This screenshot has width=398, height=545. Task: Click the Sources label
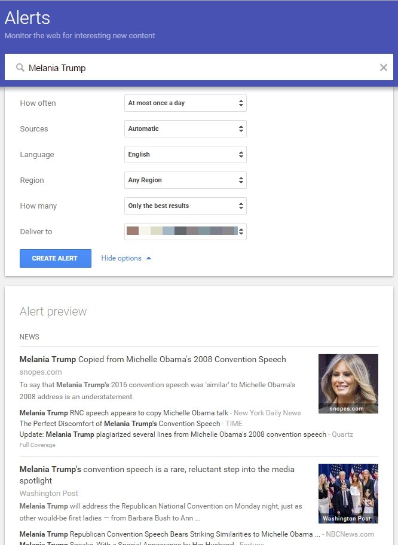[x=34, y=128]
